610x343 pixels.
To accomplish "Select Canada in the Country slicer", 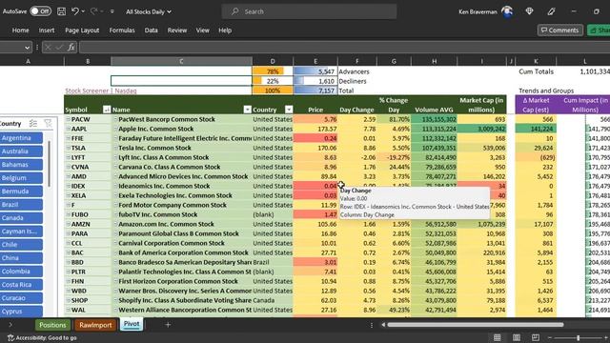I will [21, 218].
